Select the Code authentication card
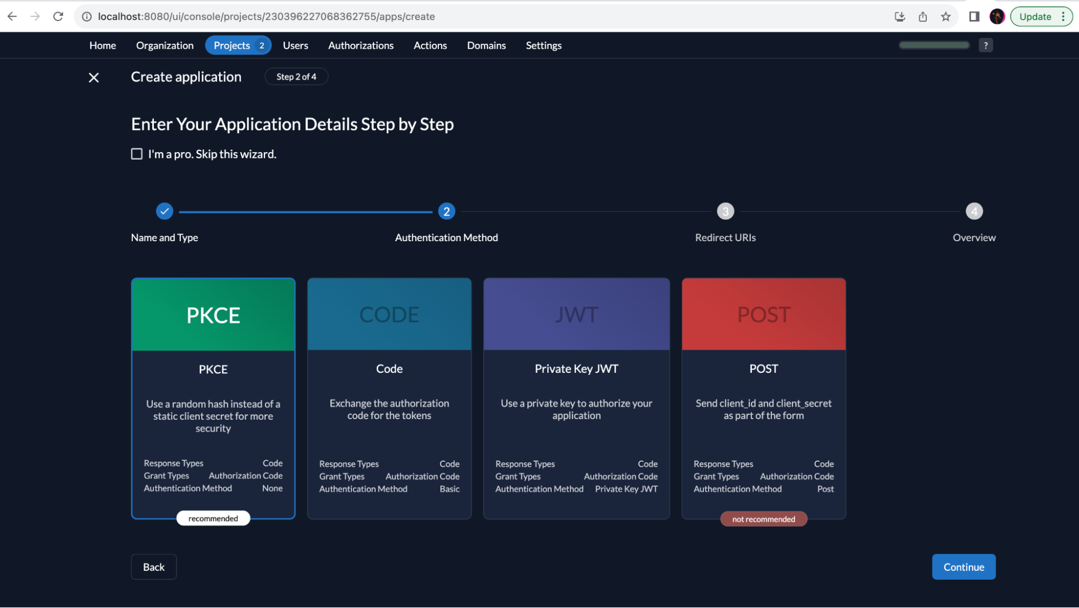 [x=389, y=398]
